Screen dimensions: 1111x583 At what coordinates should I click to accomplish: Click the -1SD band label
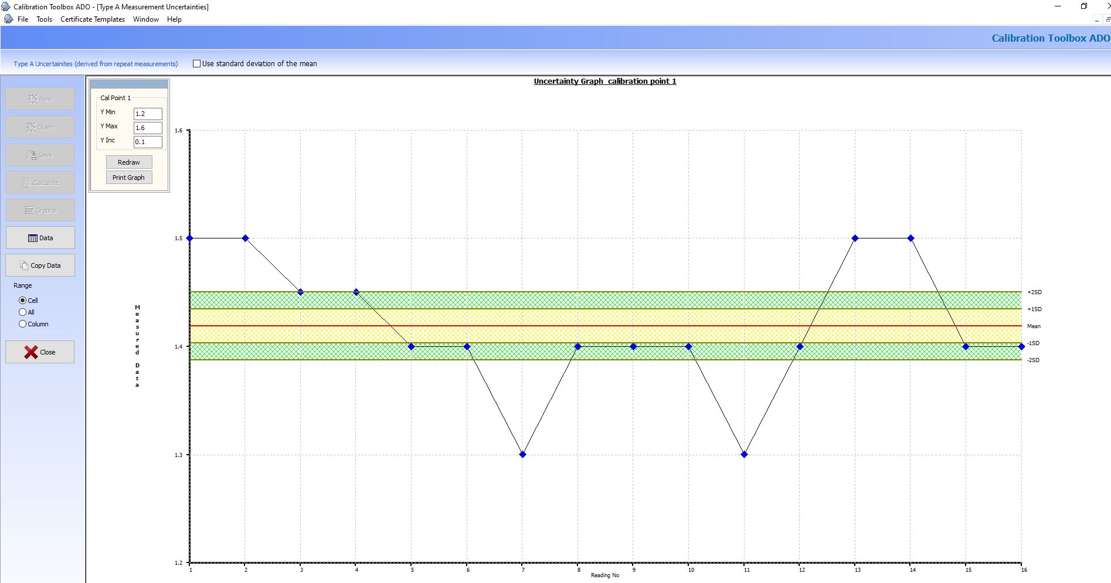click(1033, 343)
